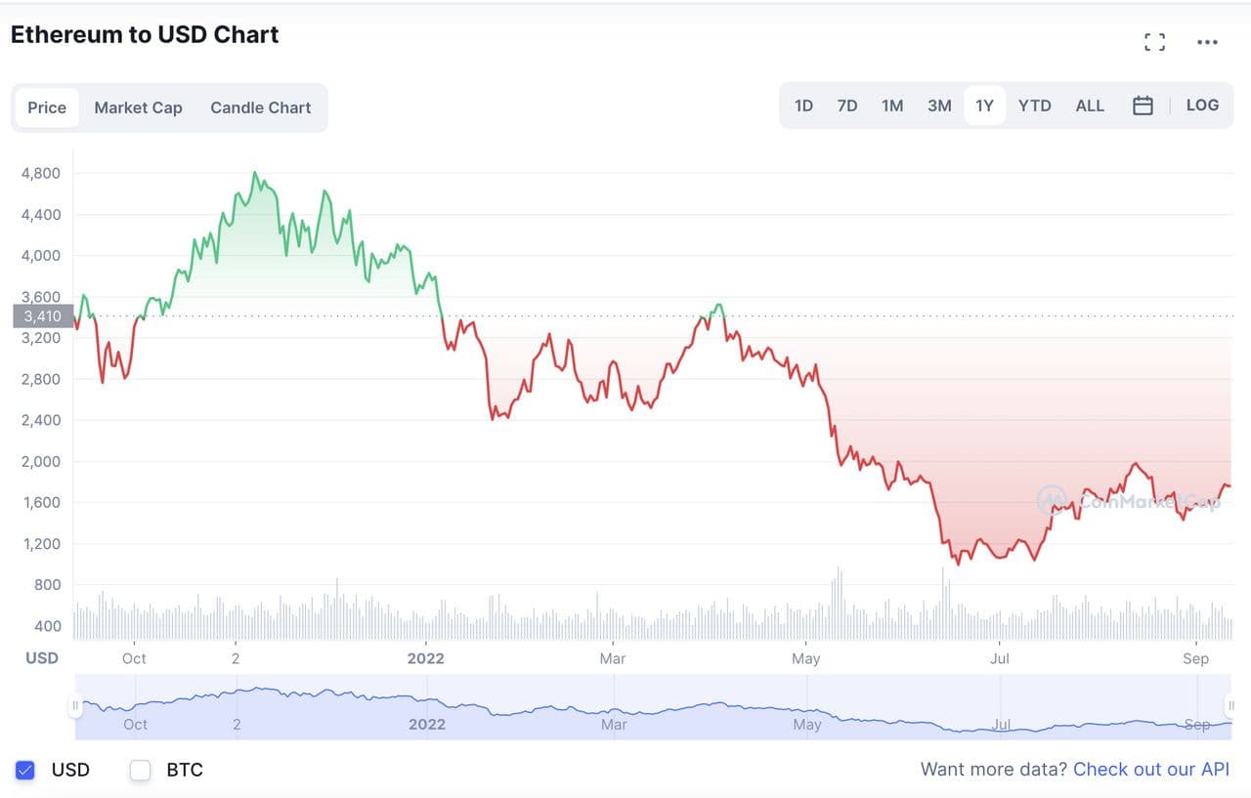This screenshot has height=798, width=1251.
Task: Select the Price tab
Action: click(x=47, y=107)
